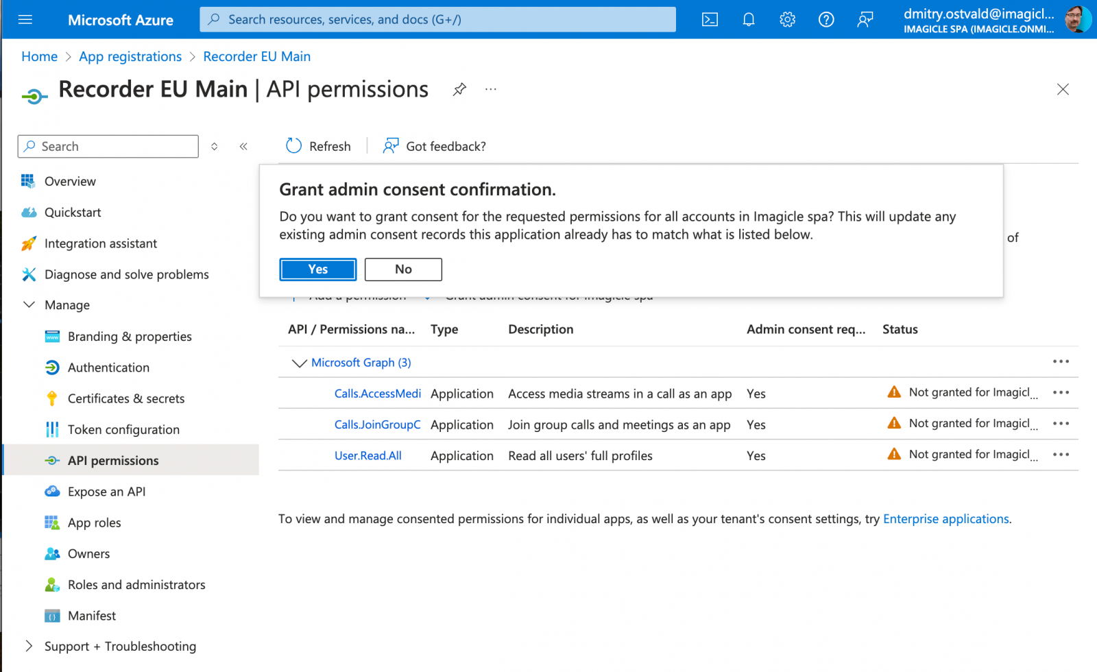The width and height of the screenshot is (1097, 672).
Task: Click the feedback icon in header
Action: pyautogui.click(x=865, y=20)
